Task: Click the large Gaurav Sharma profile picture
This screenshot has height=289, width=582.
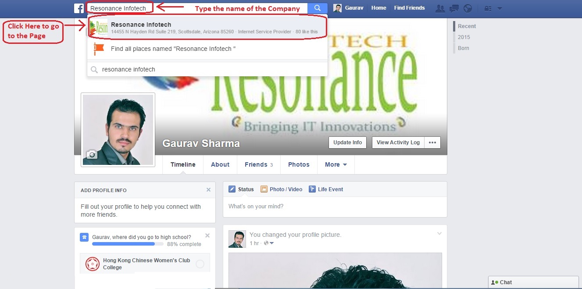Action: pos(118,130)
